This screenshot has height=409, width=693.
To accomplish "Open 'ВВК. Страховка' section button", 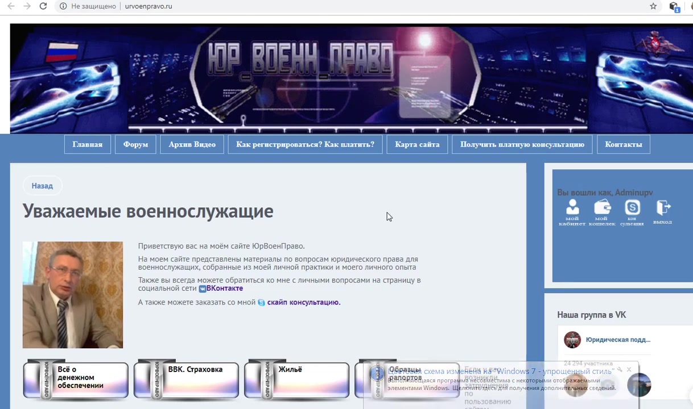I will 186,379.
